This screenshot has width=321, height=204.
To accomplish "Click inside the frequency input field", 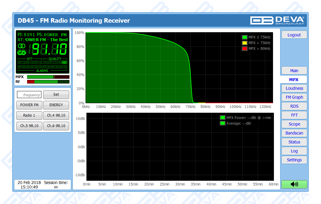I will 29,95.
